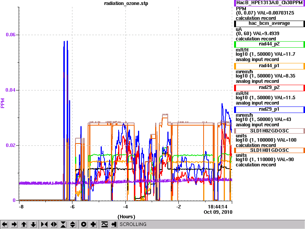Select the SLD1H02GDOSC curve legend
This screenshot has width=305, height=229.
(x=270, y=131)
